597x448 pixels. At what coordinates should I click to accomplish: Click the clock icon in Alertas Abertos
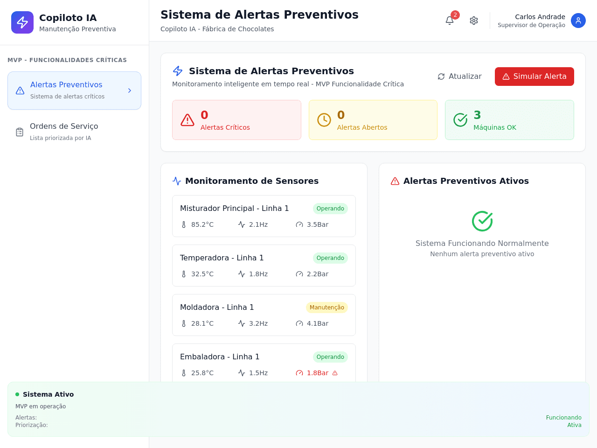coord(324,120)
